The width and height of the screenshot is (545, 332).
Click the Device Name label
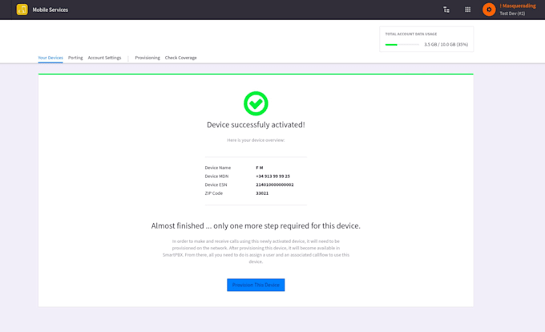(x=217, y=168)
